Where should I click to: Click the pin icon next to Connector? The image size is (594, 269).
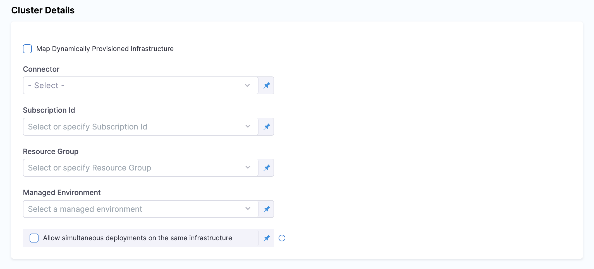click(267, 85)
